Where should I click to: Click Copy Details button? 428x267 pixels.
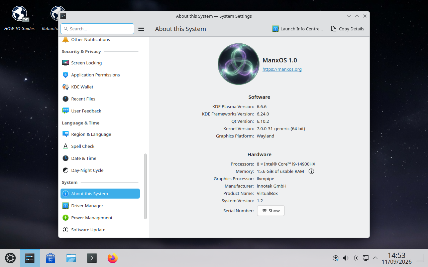(348, 29)
